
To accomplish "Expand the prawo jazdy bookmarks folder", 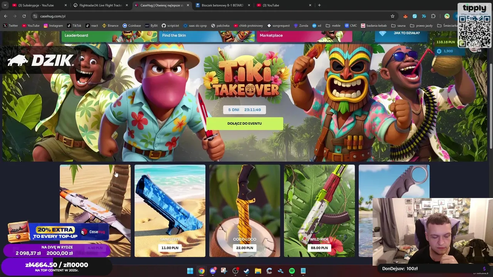I will 421,26.
